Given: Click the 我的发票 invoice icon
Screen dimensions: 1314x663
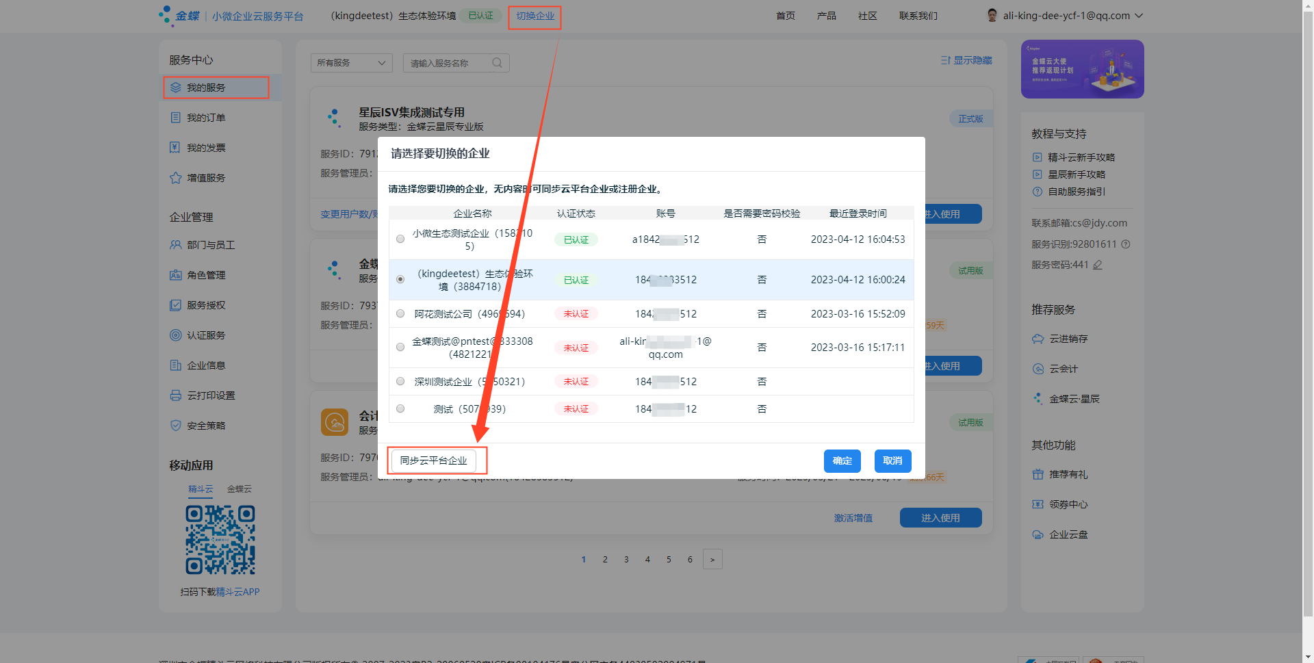Looking at the screenshot, I should pos(176,148).
